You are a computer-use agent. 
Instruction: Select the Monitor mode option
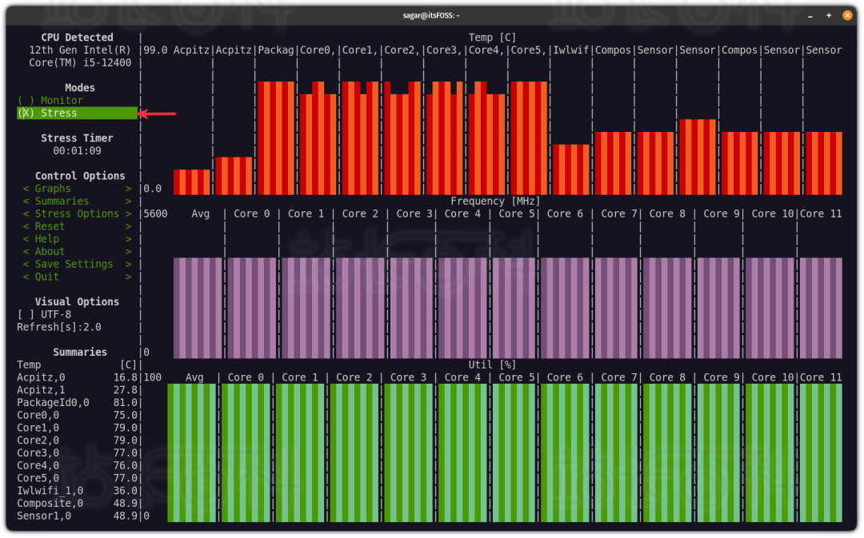[50, 101]
